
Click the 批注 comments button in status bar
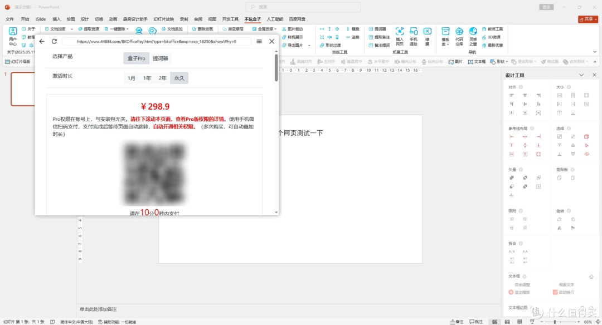pyautogui.click(x=476, y=322)
